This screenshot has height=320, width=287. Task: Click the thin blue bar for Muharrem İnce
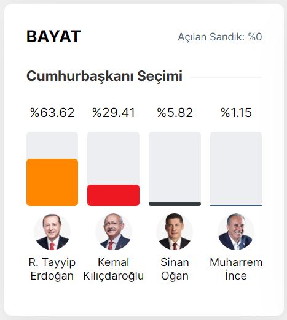tap(236, 205)
